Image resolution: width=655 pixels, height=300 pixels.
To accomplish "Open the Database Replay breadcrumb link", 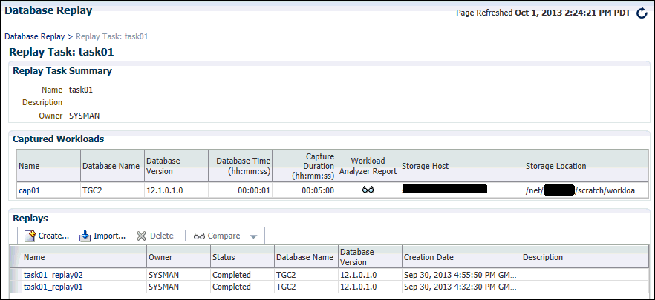I will click(34, 36).
